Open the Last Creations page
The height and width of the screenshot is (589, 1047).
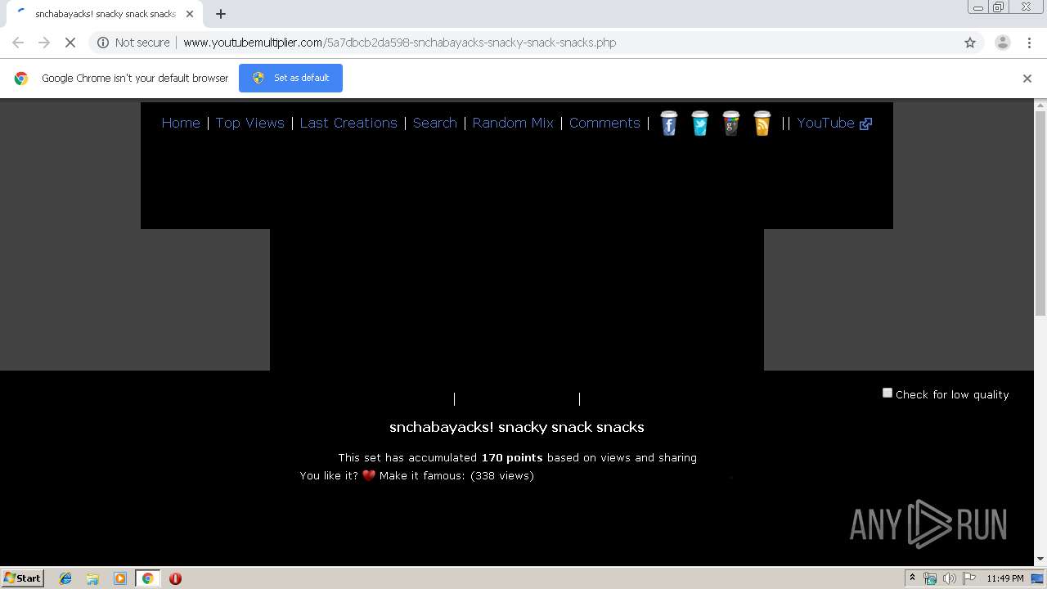348,123
